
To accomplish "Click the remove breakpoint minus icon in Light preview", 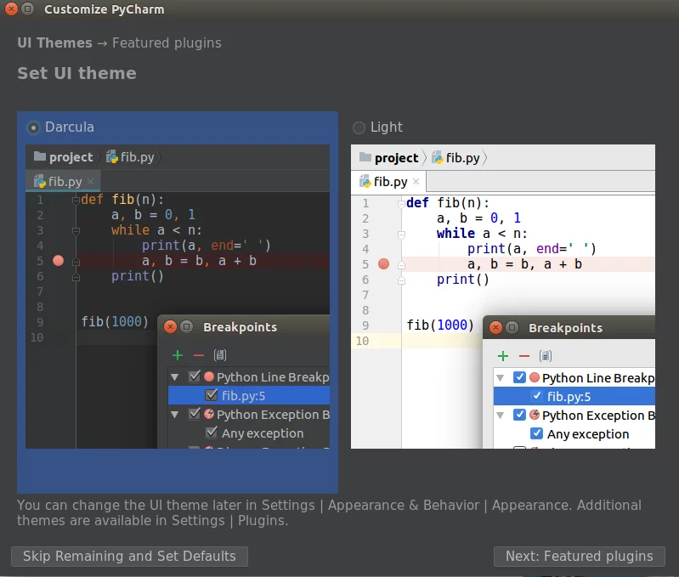I will (x=524, y=356).
